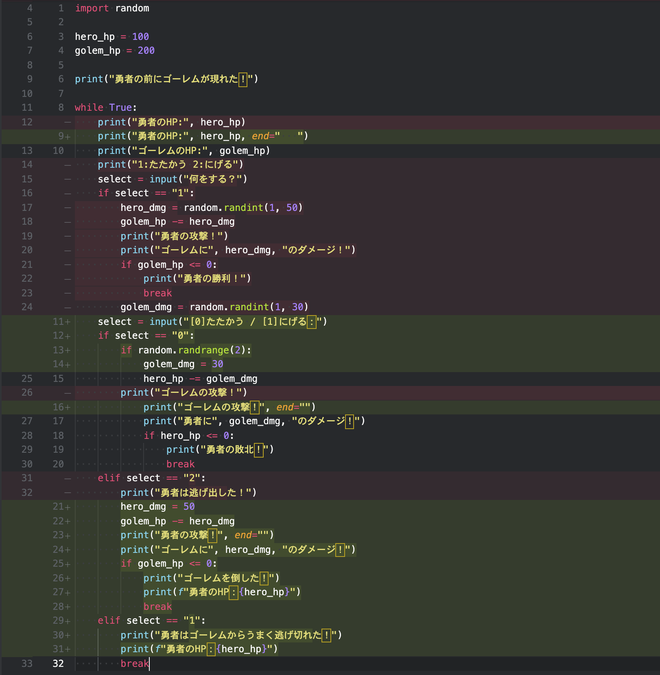Click the removed print("勇者は逃げ出した！") line
The width and height of the screenshot is (660, 675).
188,493
